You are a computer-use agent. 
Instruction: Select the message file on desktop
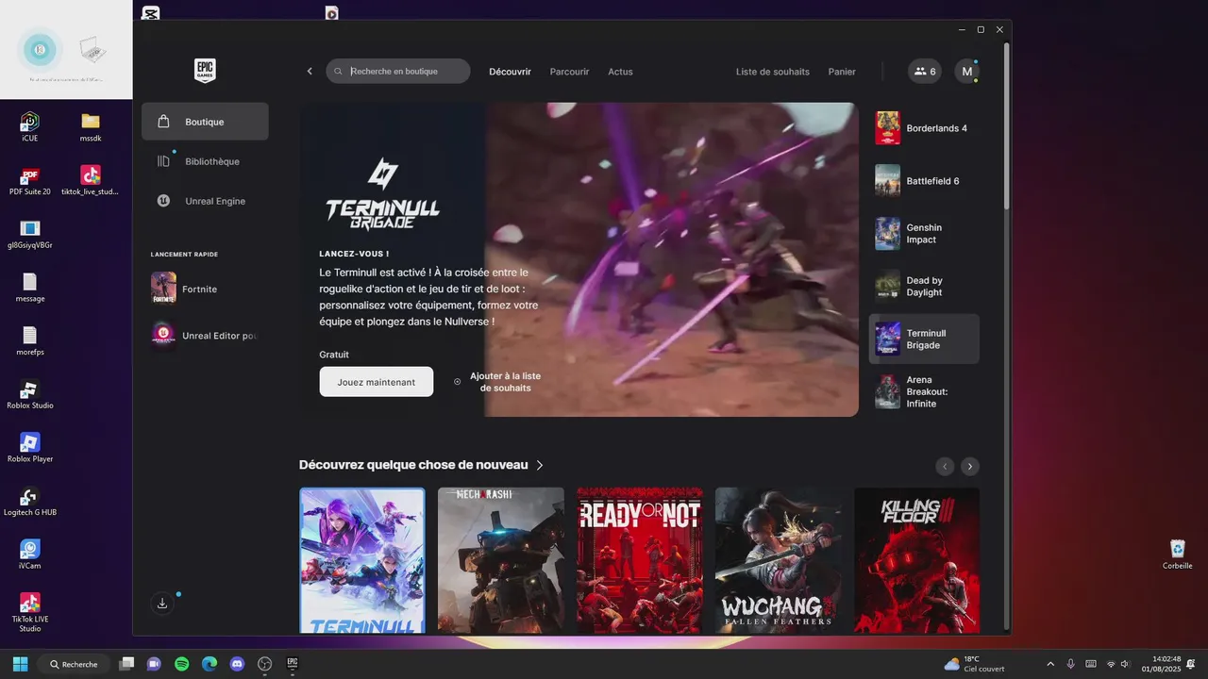30,289
